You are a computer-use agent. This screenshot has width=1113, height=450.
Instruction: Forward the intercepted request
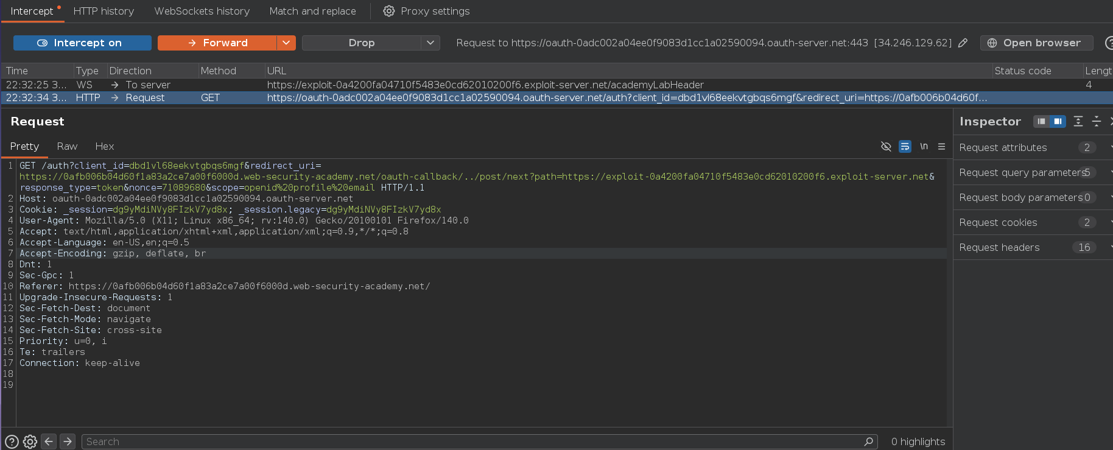(x=217, y=43)
